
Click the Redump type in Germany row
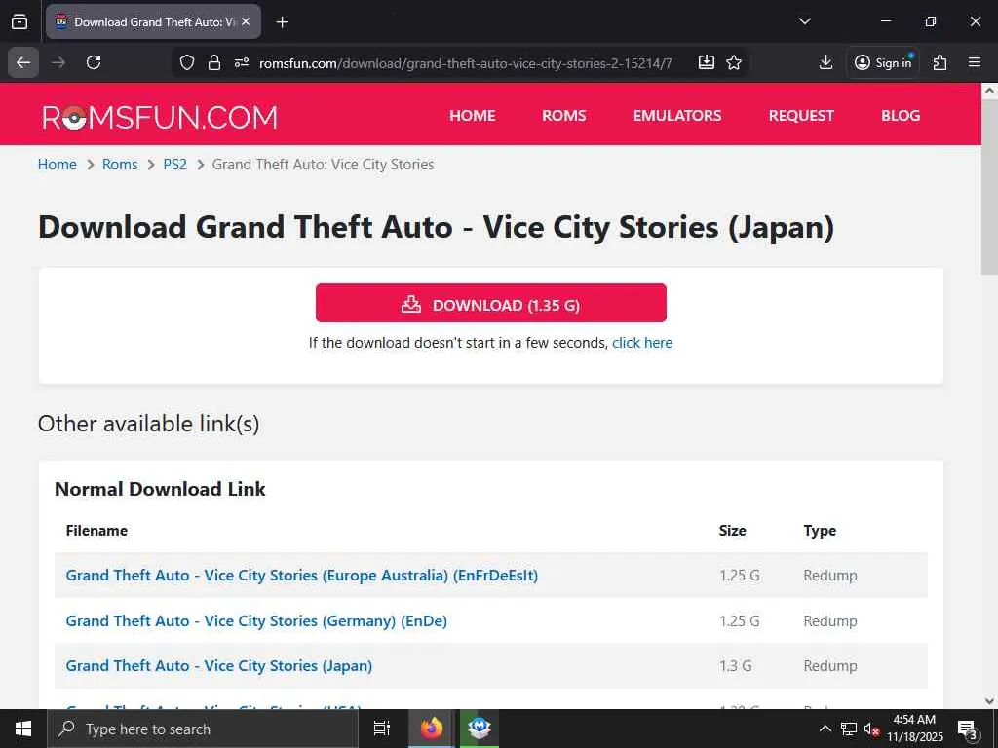pos(830,620)
